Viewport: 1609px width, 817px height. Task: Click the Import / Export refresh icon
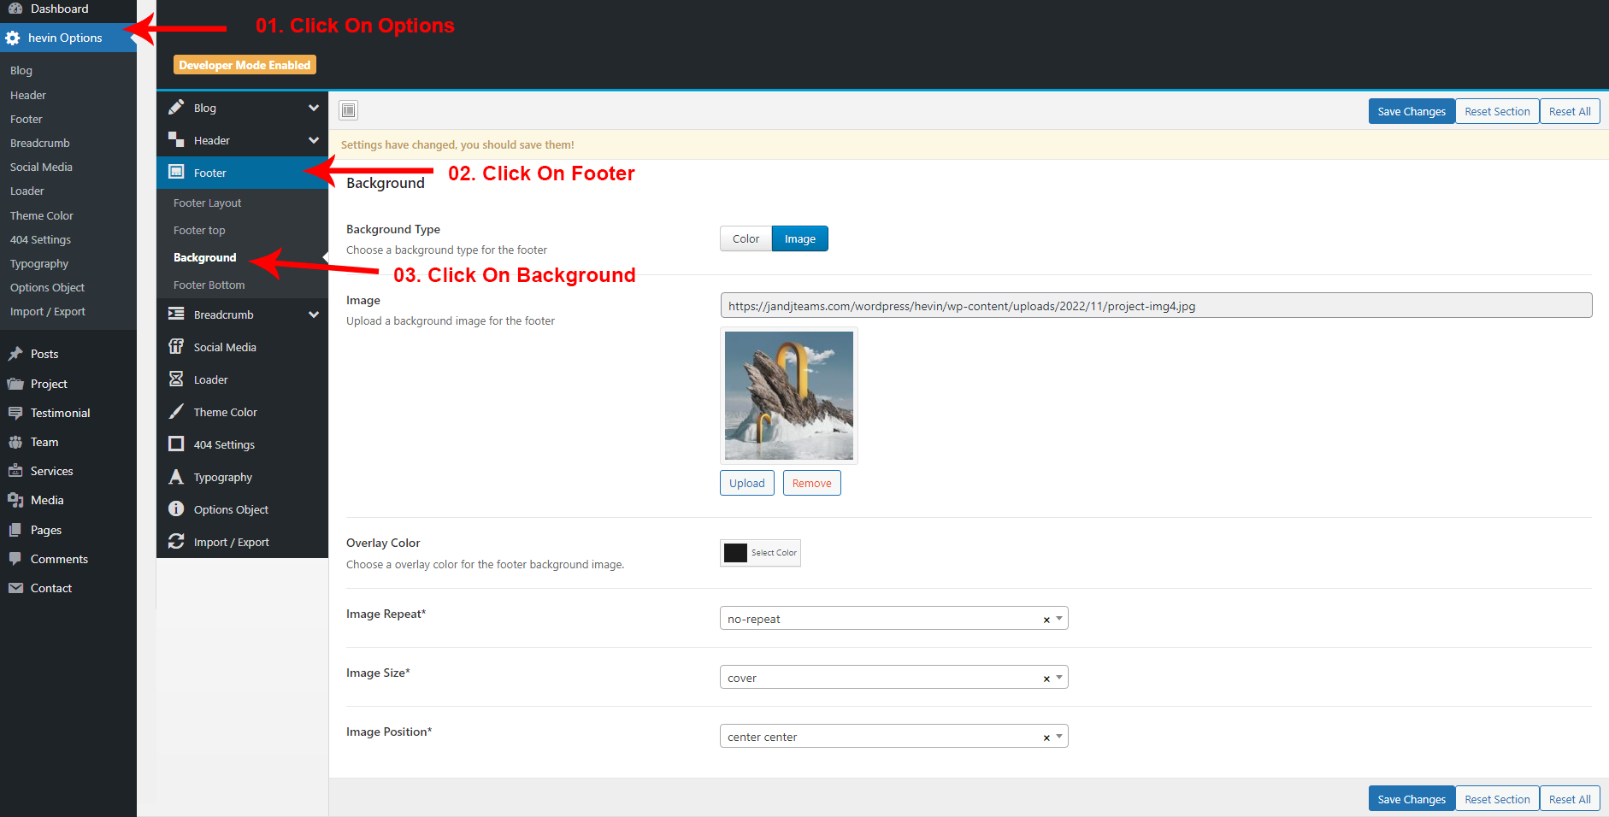tap(176, 542)
